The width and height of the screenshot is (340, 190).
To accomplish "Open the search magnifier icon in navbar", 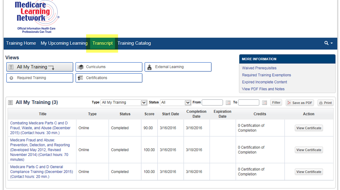I will tap(326, 43).
